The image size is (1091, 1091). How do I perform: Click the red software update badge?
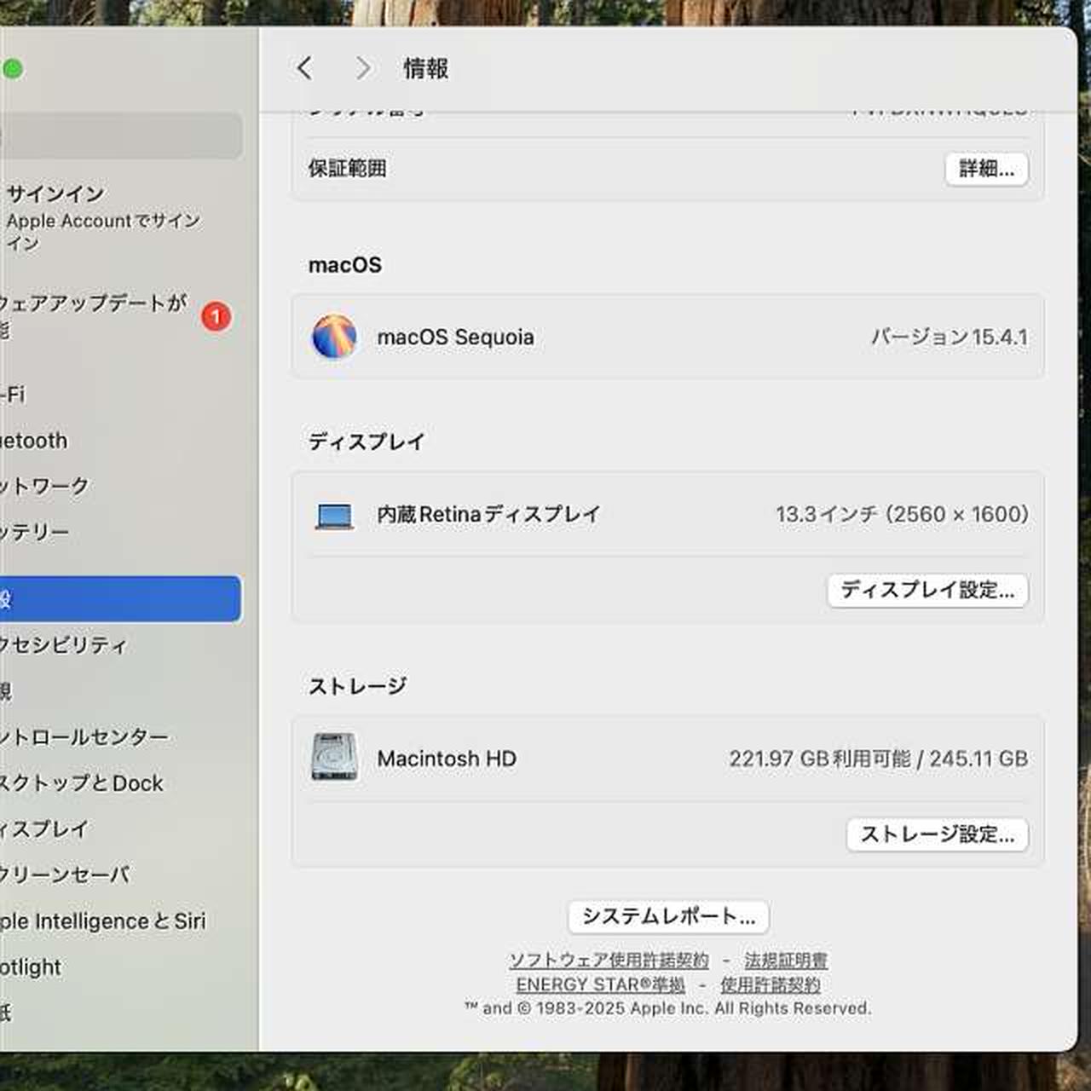216,317
